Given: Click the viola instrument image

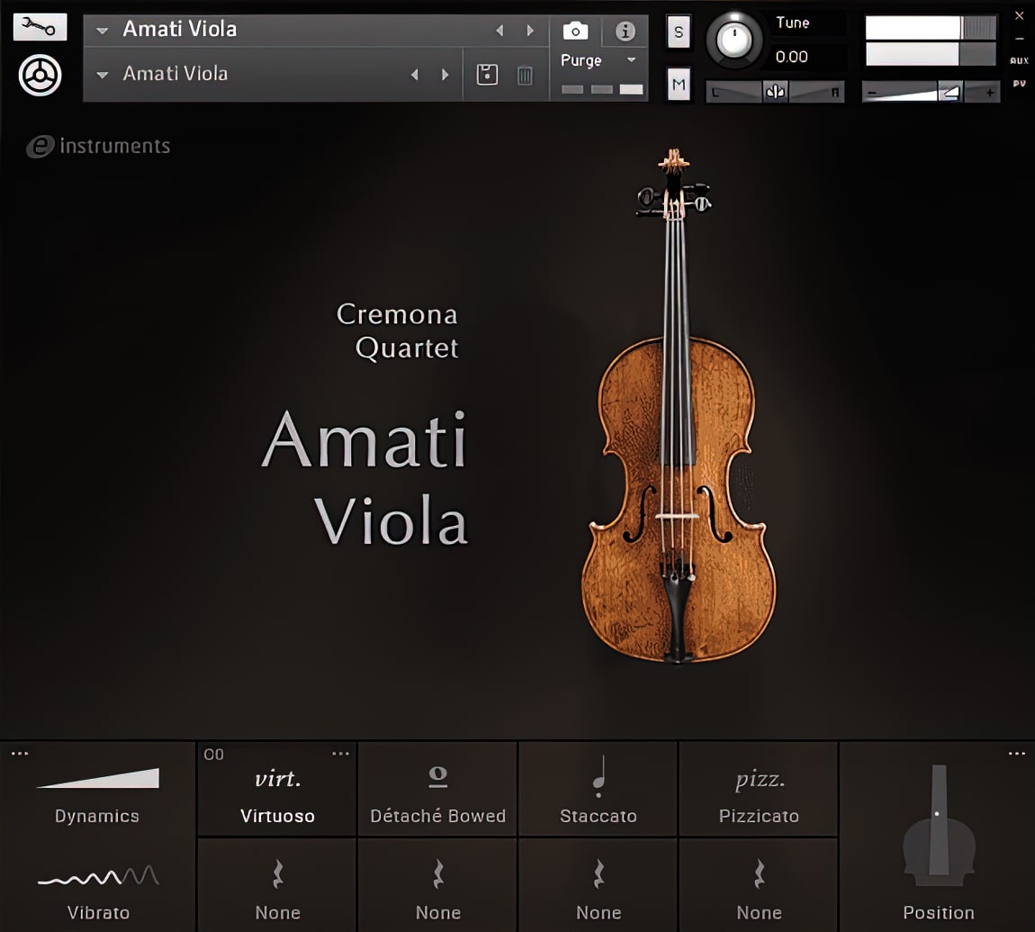Looking at the screenshot, I should coord(678,406).
